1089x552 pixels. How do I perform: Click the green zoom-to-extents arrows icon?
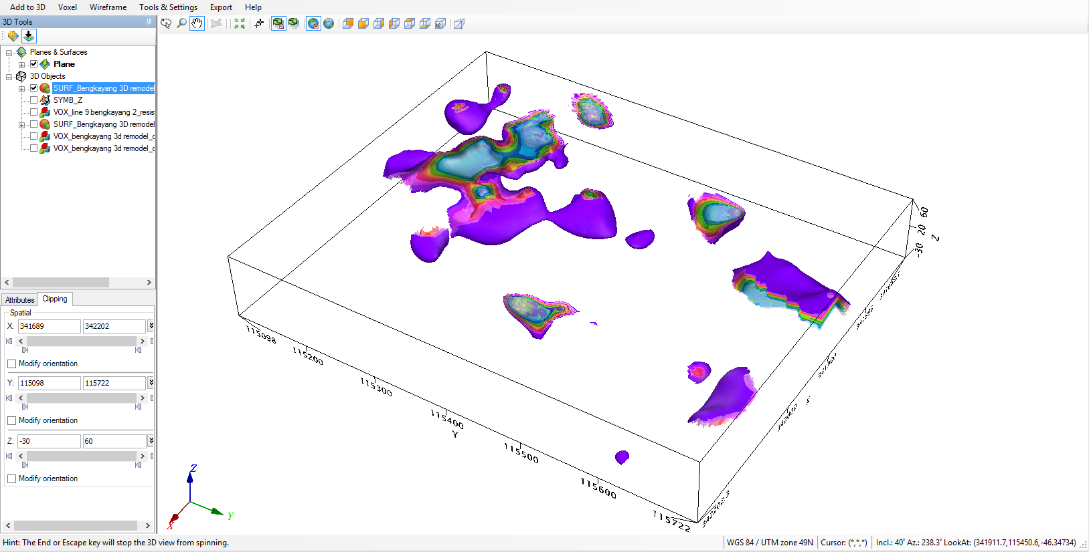click(x=240, y=23)
